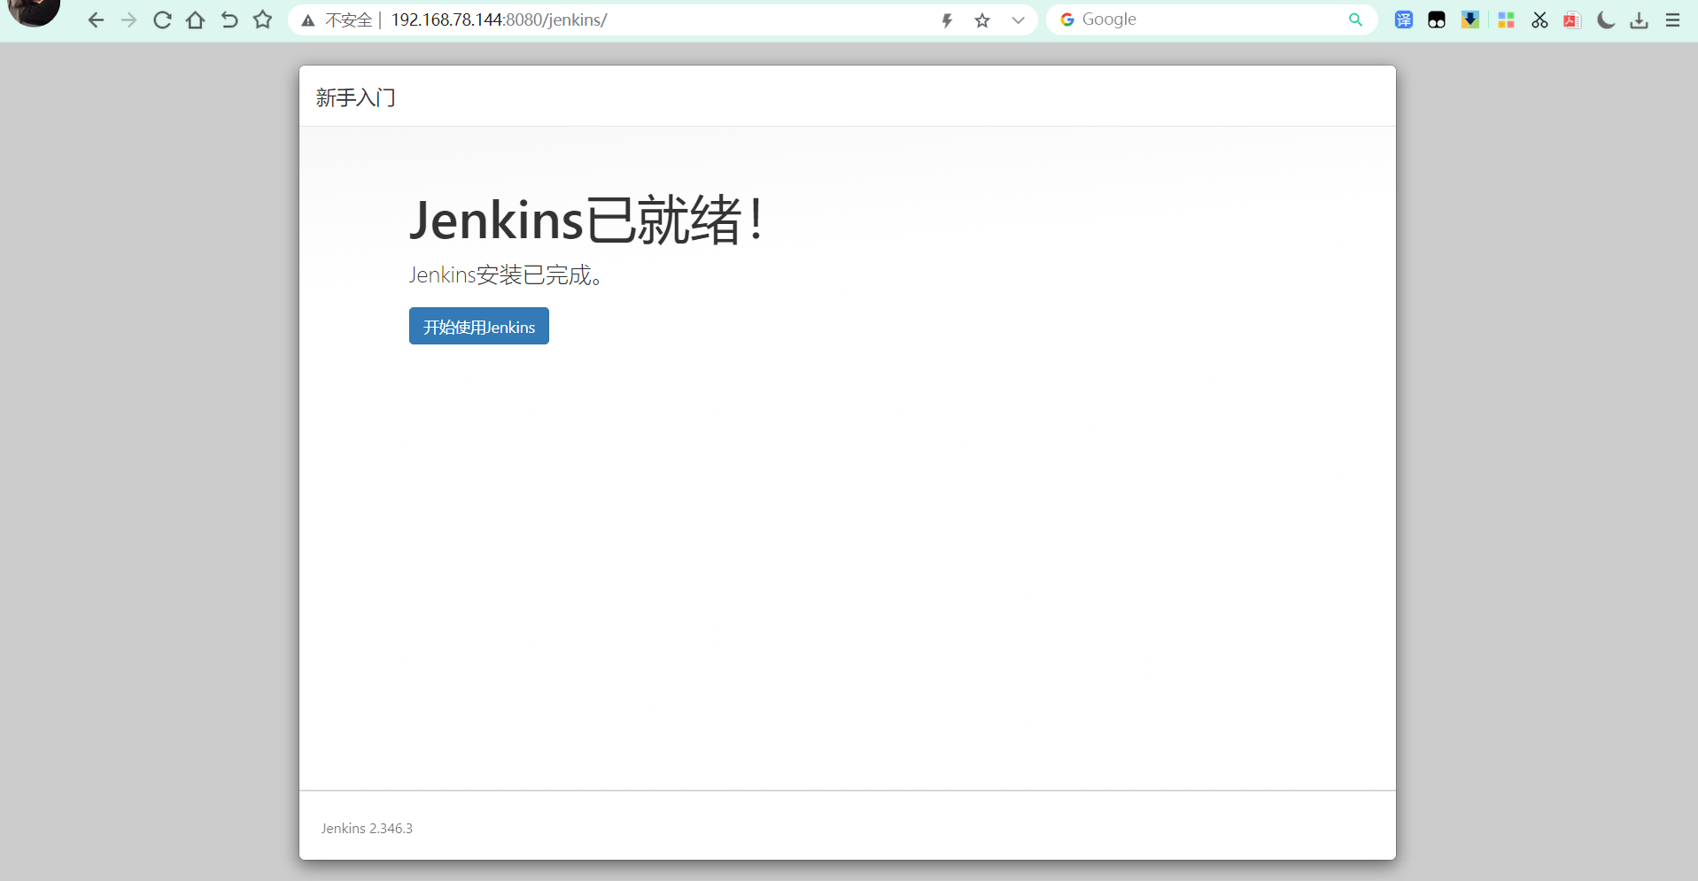Viewport: 1698px width, 881px height.
Task: Toggle night mode with the moon icon
Action: point(1606,19)
